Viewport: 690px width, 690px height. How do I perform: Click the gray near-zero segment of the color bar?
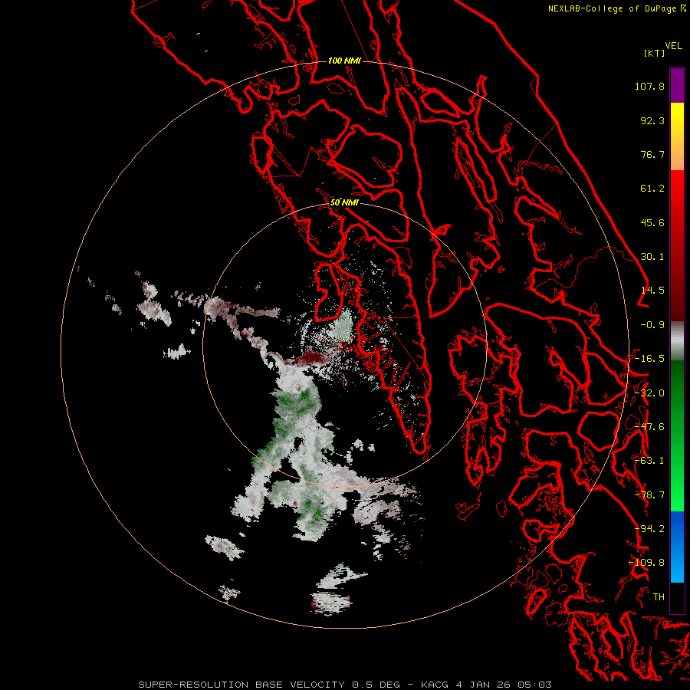[677, 341]
